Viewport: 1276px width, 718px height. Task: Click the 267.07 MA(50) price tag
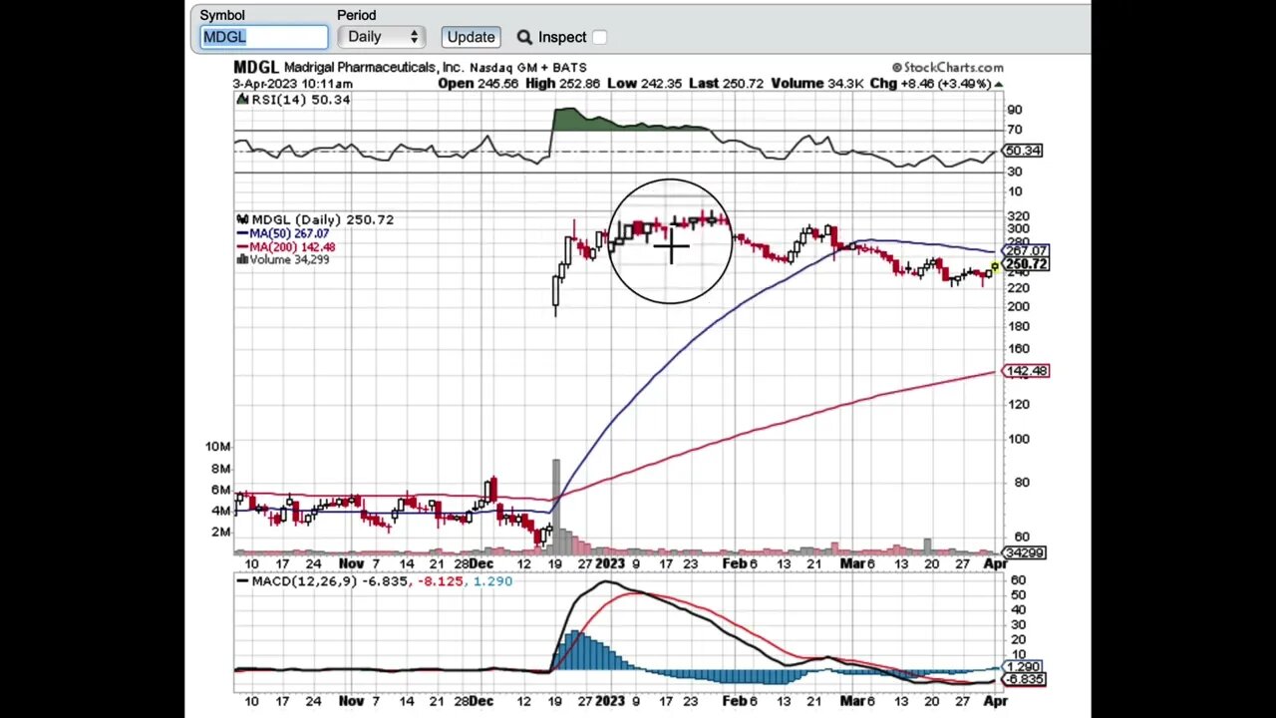pos(1027,250)
